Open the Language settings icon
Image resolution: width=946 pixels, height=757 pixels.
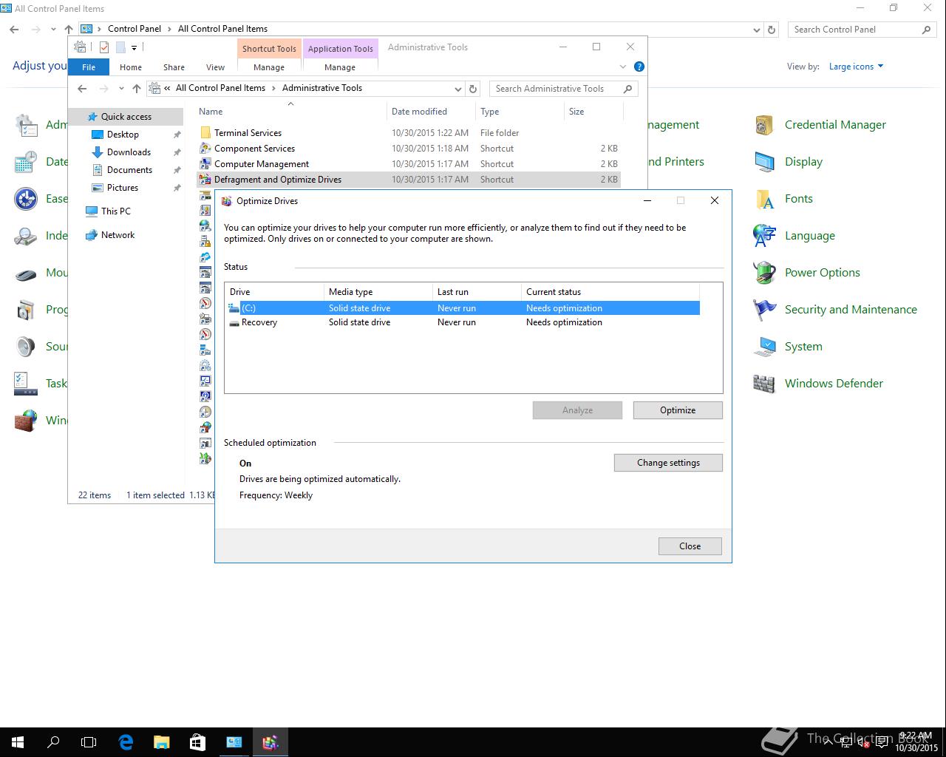click(x=794, y=236)
